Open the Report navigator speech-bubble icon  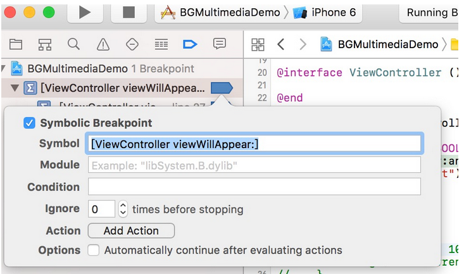[x=220, y=44]
